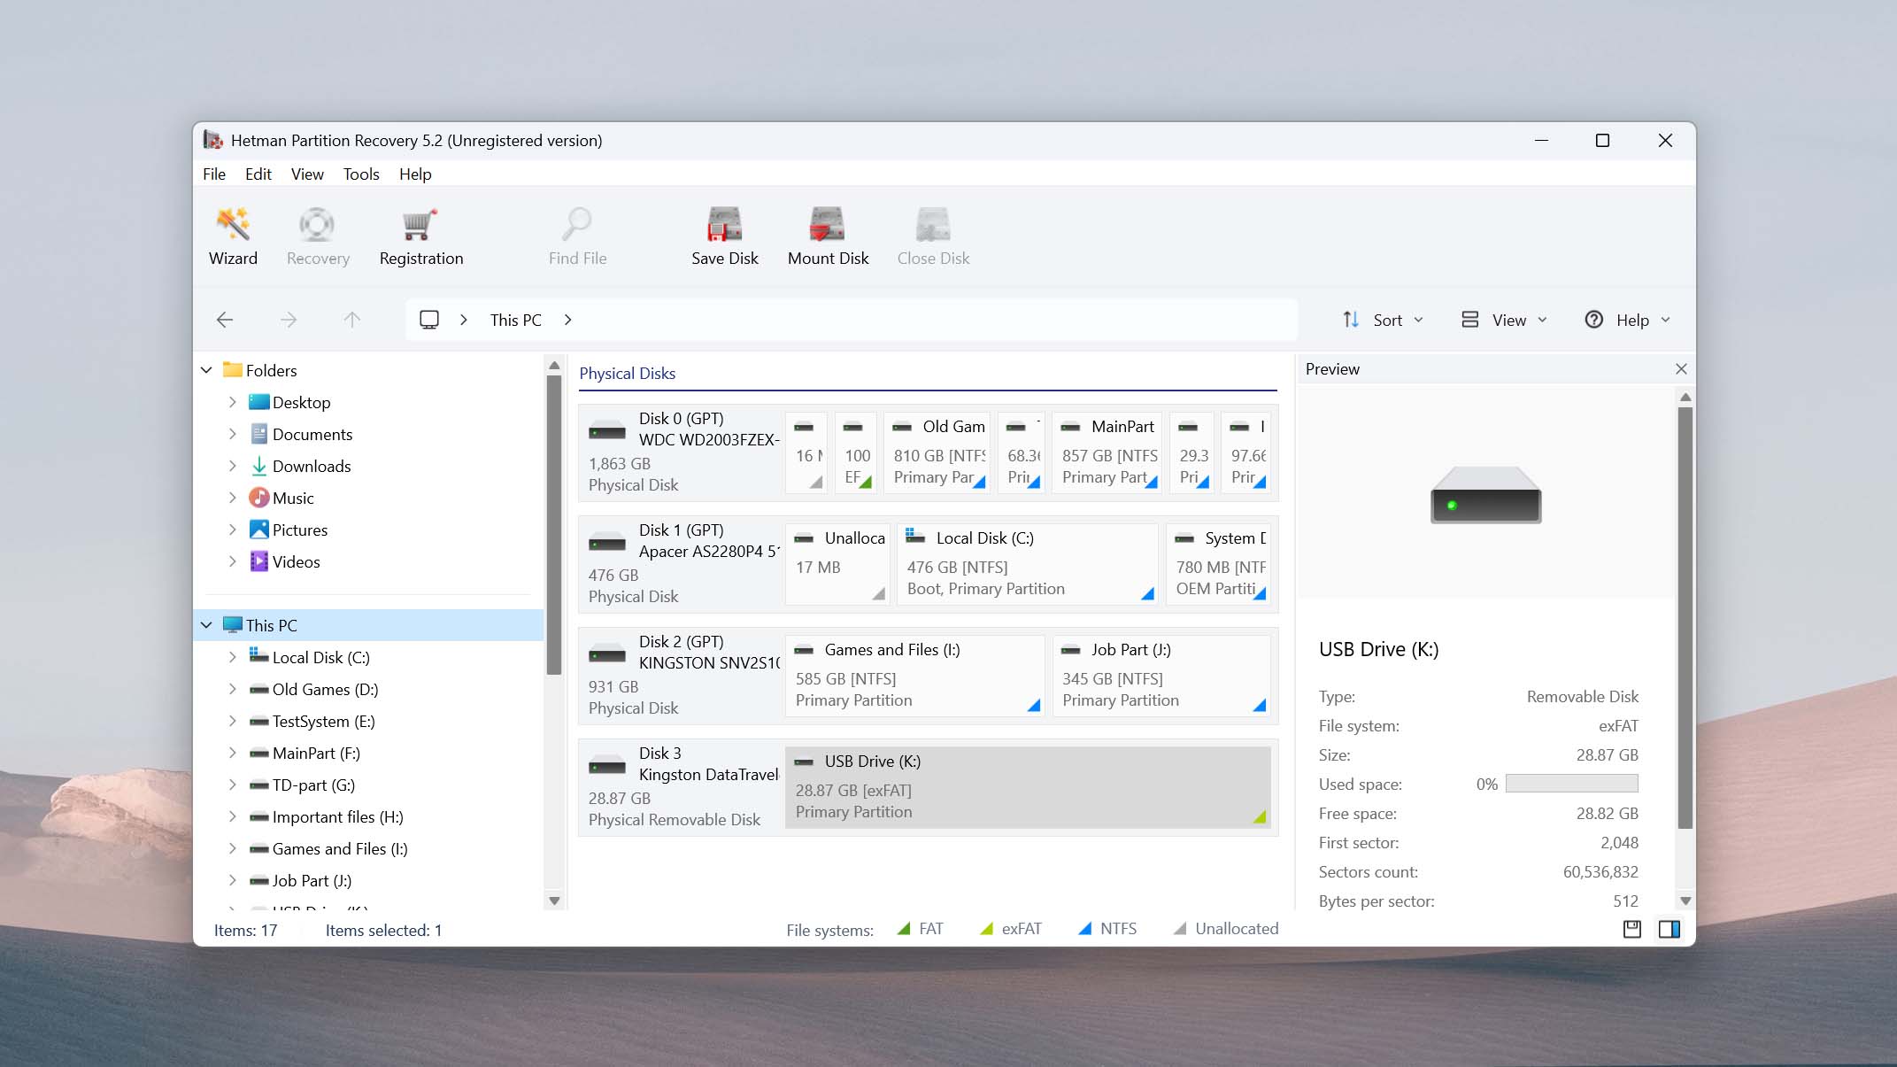Screen dimensions: 1897x1067
Task: Collapse the Folders tree section
Action: click(206, 370)
